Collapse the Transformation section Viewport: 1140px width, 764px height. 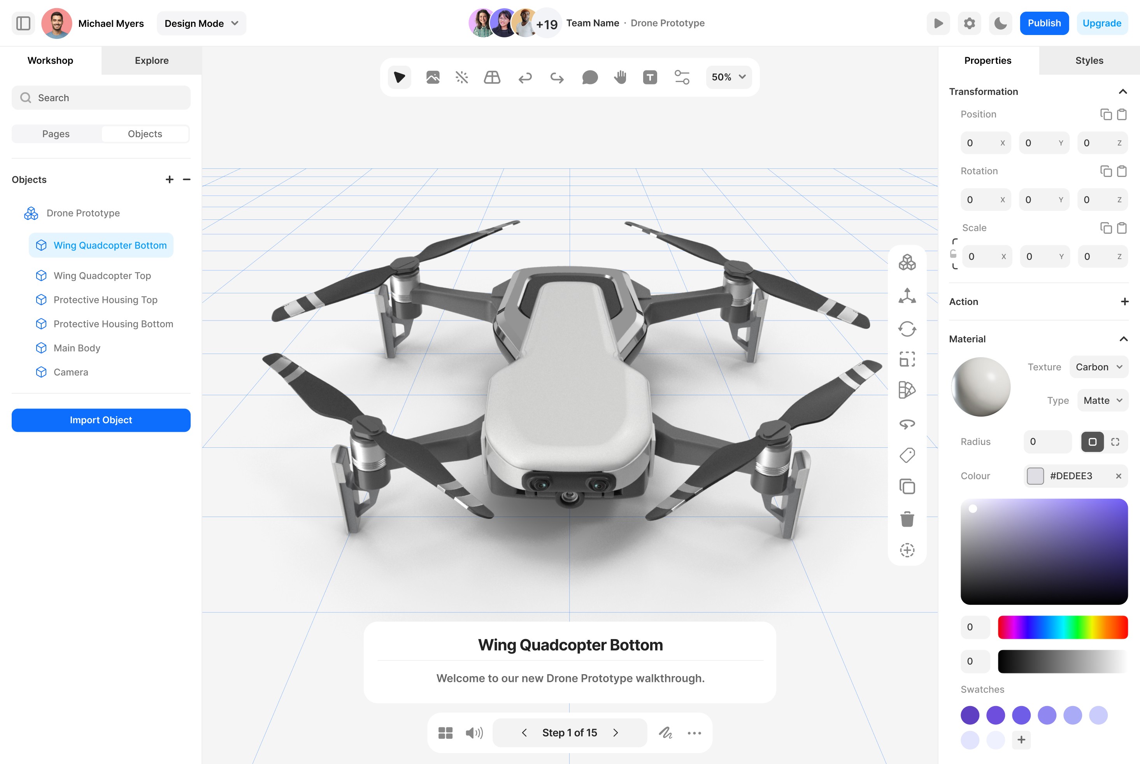[1123, 91]
